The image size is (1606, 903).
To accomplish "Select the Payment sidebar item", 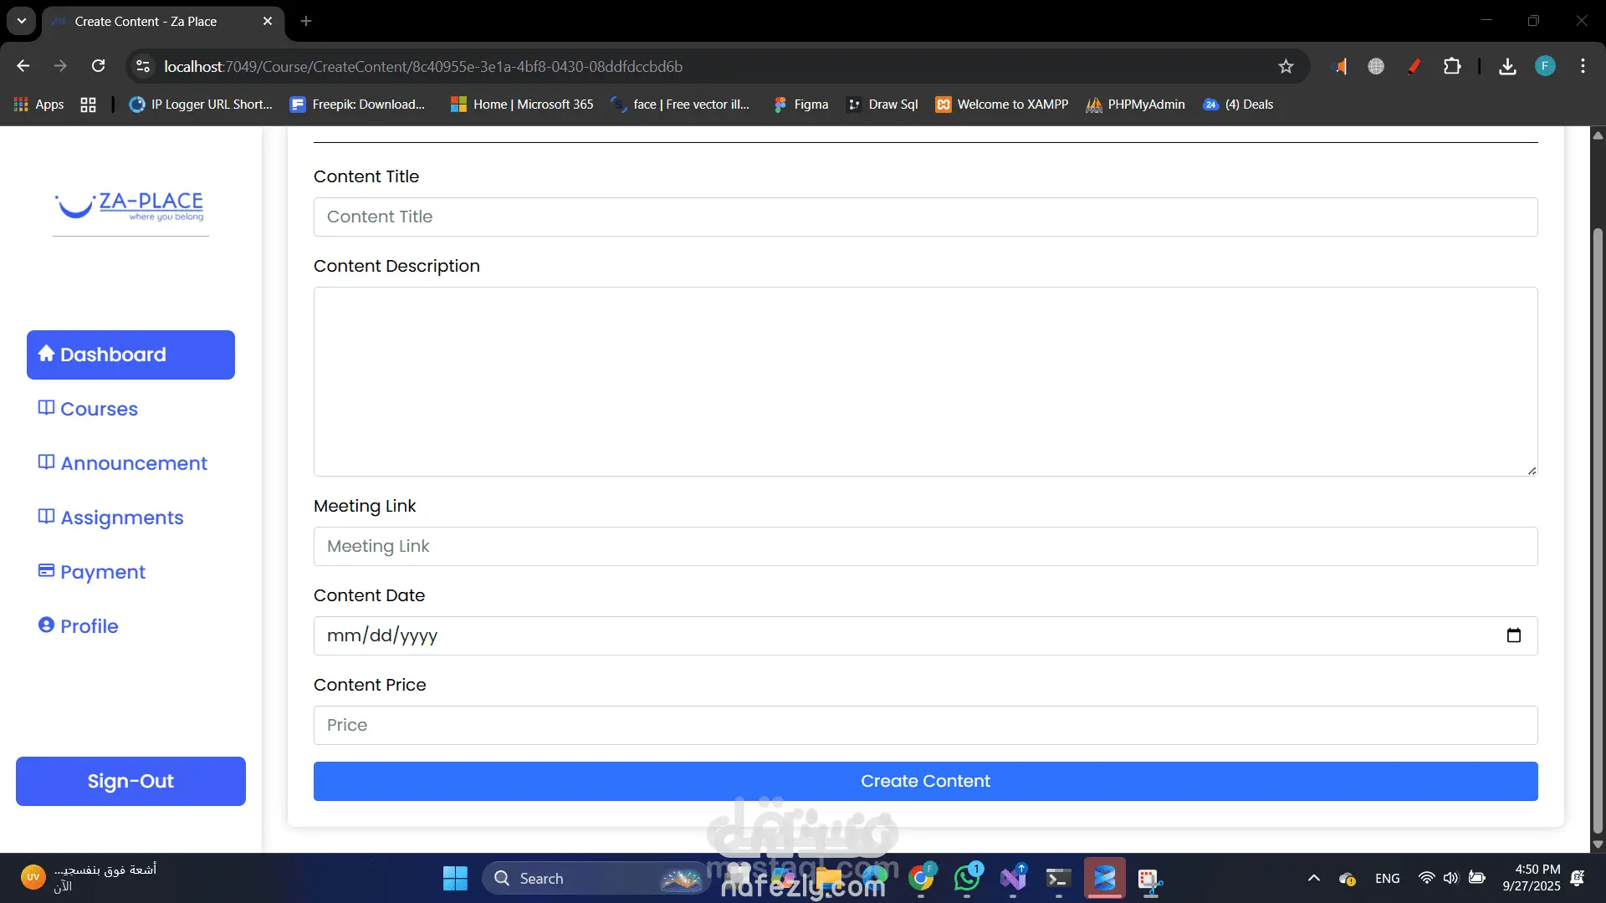I will 102,572.
